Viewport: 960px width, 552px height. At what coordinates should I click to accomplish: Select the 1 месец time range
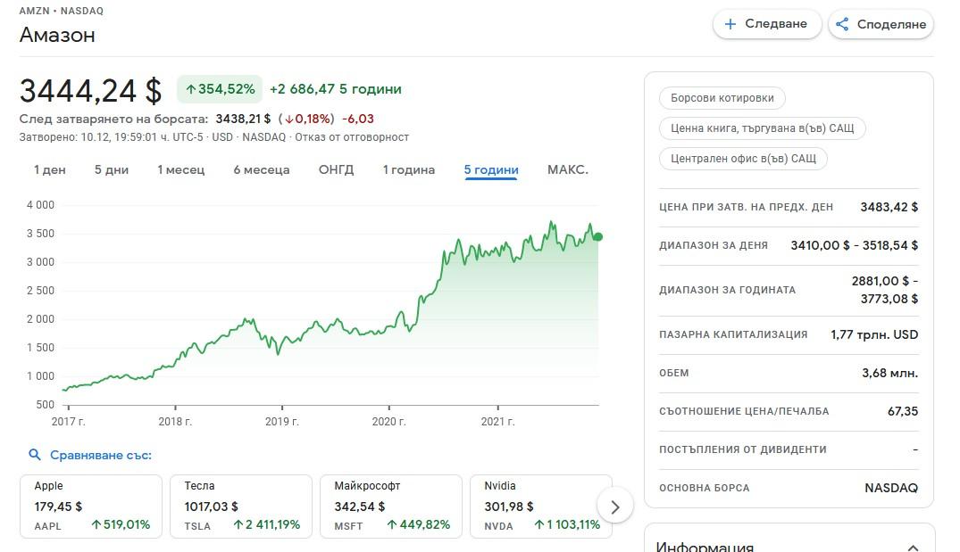[x=181, y=169]
